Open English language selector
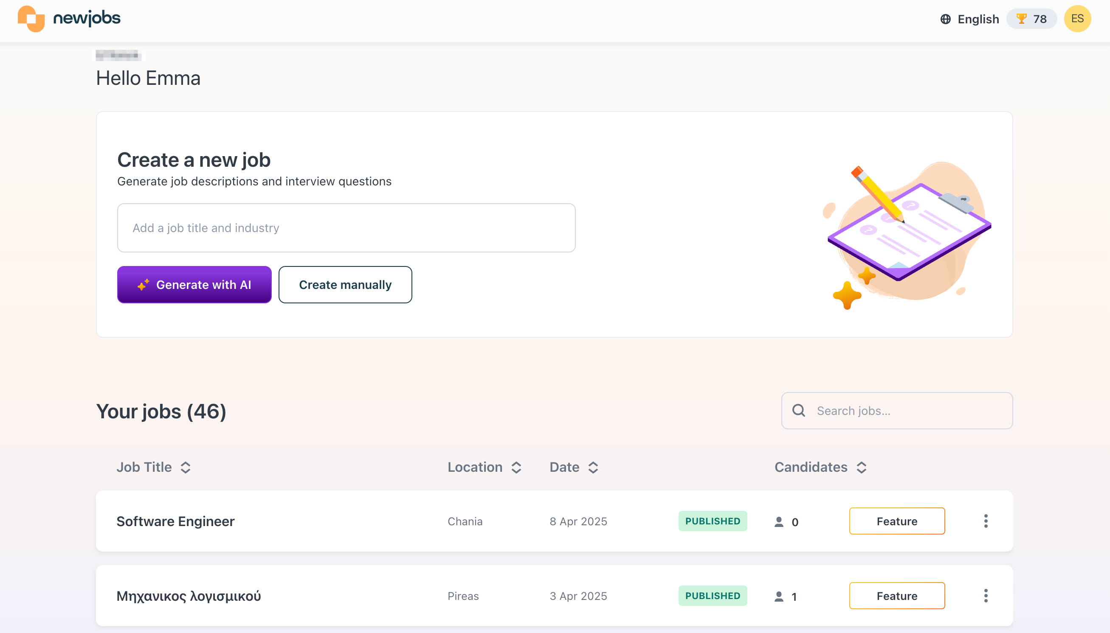Screen dimensions: 1110x633 pos(978,19)
